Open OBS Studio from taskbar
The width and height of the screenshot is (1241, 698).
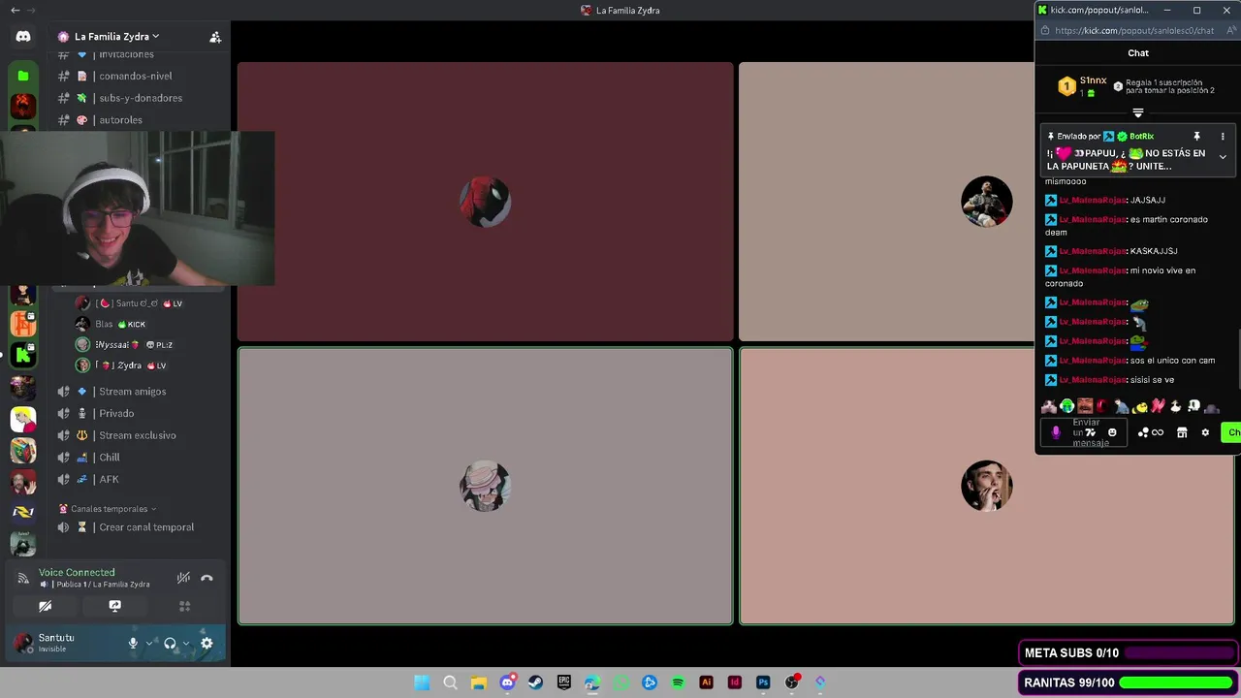click(x=792, y=682)
